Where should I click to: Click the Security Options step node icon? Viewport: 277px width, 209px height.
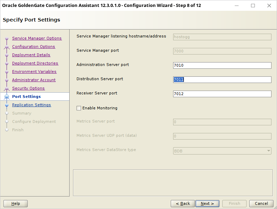(x=7, y=89)
